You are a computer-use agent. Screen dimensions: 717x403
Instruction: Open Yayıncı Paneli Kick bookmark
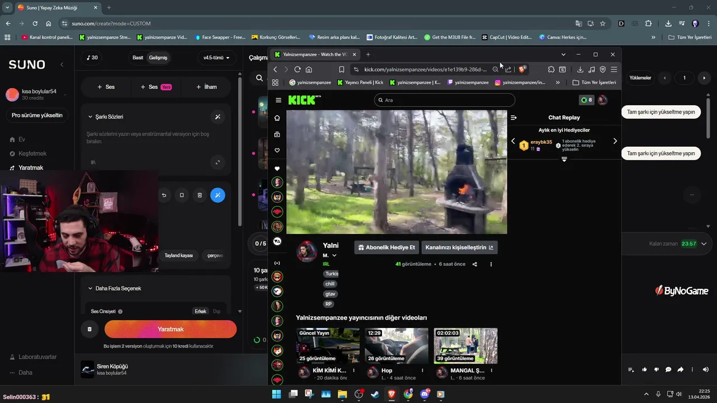click(360, 82)
